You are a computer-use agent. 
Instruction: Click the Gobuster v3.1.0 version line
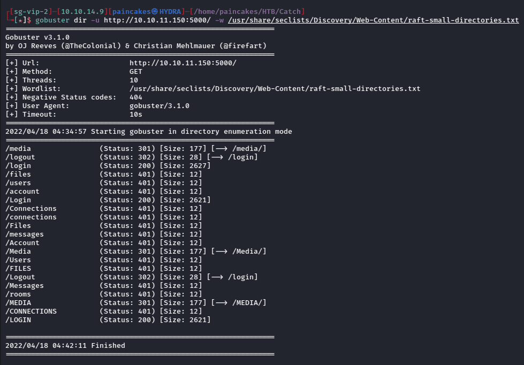point(37,37)
